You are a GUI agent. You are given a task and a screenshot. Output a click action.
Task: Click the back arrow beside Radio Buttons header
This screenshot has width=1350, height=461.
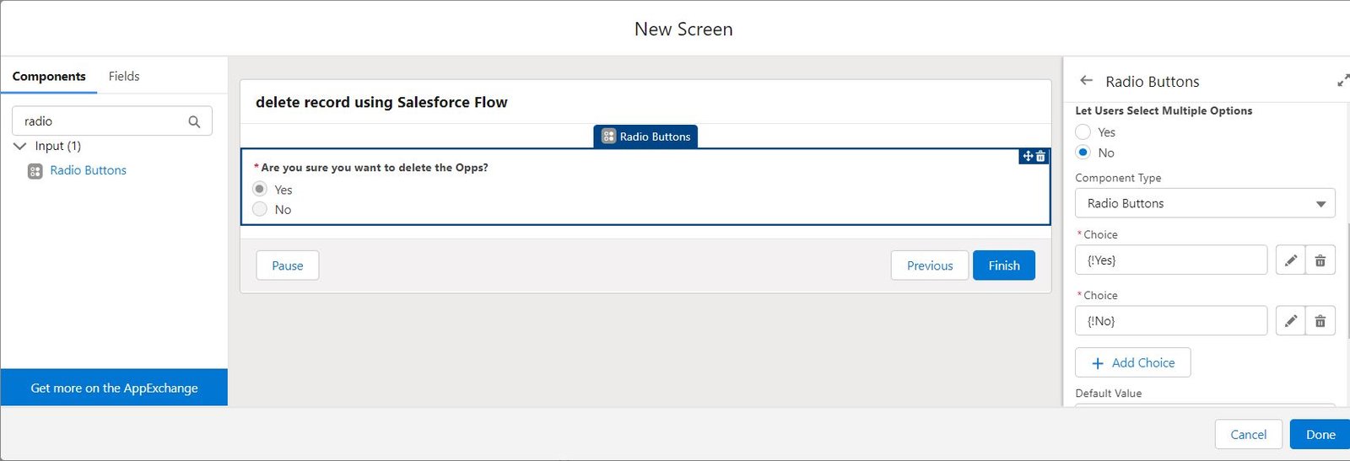click(x=1086, y=81)
